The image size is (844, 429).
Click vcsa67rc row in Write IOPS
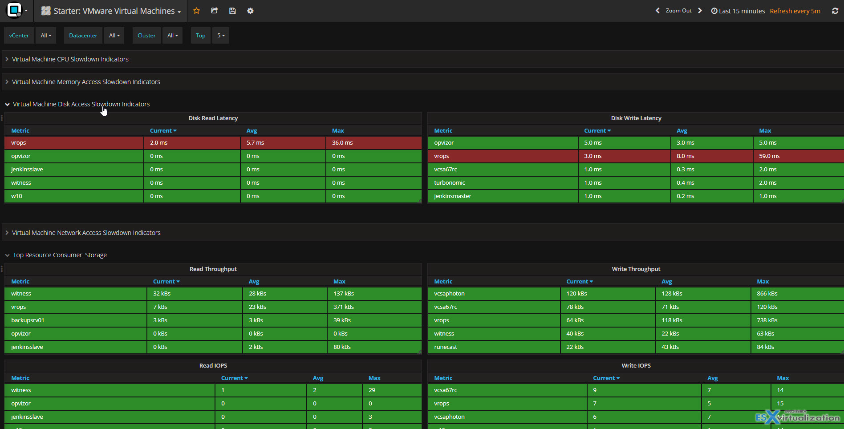click(x=636, y=390)
